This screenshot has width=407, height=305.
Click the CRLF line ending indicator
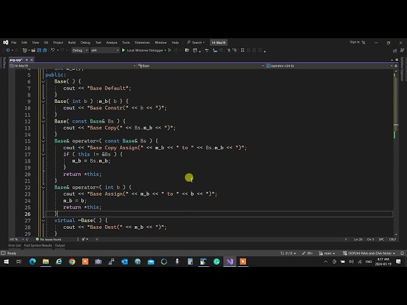point(392,240)
